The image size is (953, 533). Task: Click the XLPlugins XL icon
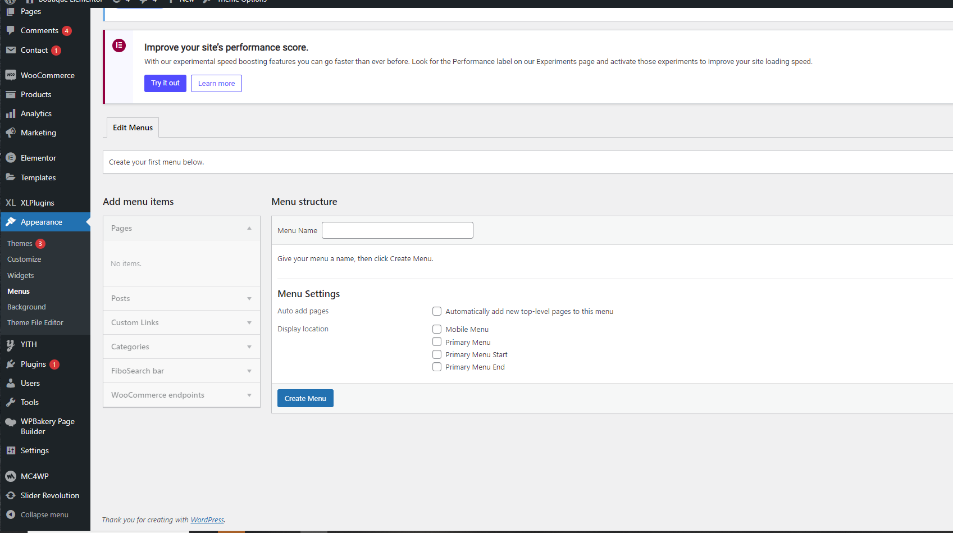11,203
